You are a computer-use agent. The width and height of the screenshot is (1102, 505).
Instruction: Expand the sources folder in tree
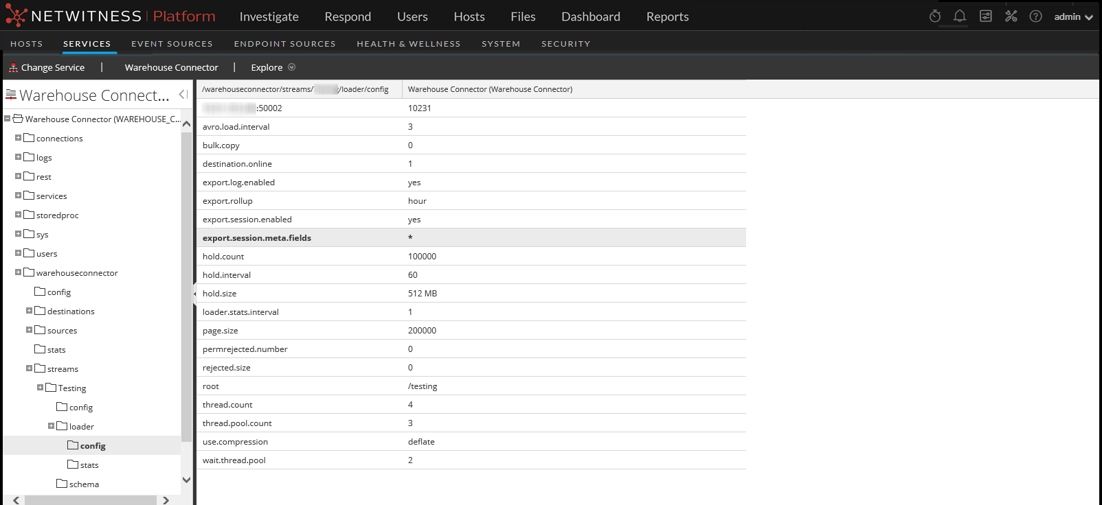(x=29, y=330)
